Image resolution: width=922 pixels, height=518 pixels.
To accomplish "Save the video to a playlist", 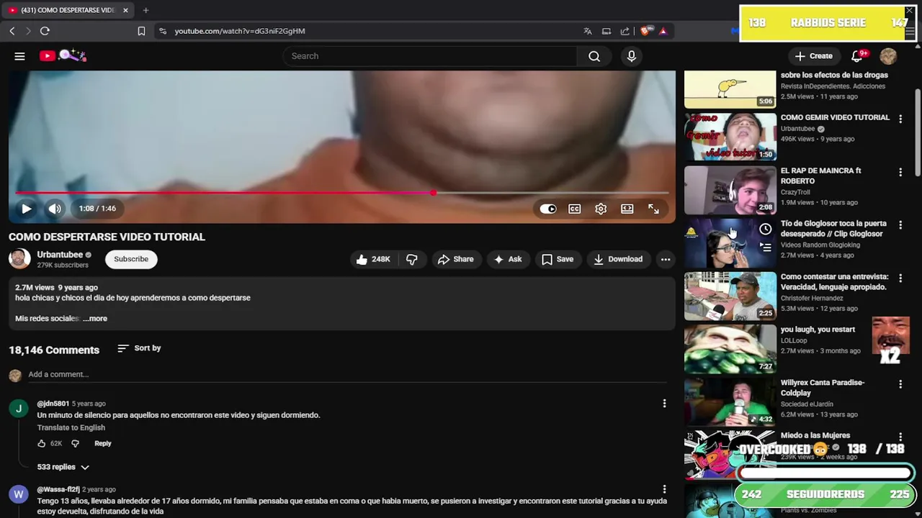I will (558, 259).
